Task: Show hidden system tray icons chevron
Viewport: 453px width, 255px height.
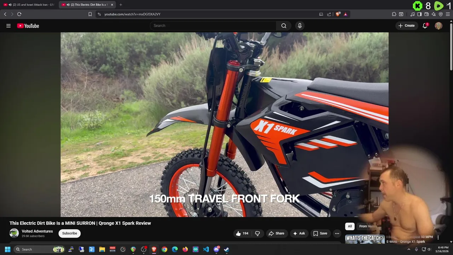Action: click(x=409, y=249)
